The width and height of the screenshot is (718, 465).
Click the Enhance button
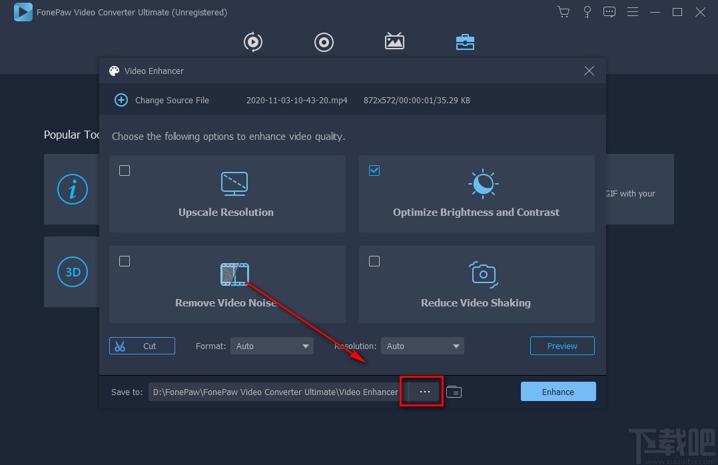point(557,392)
